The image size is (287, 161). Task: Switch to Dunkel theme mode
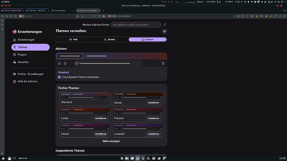click(109, 39)
